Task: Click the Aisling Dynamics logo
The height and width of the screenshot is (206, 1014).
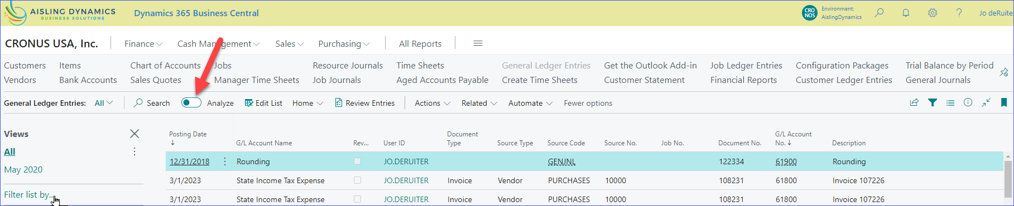Action: (x=59, y=13)
